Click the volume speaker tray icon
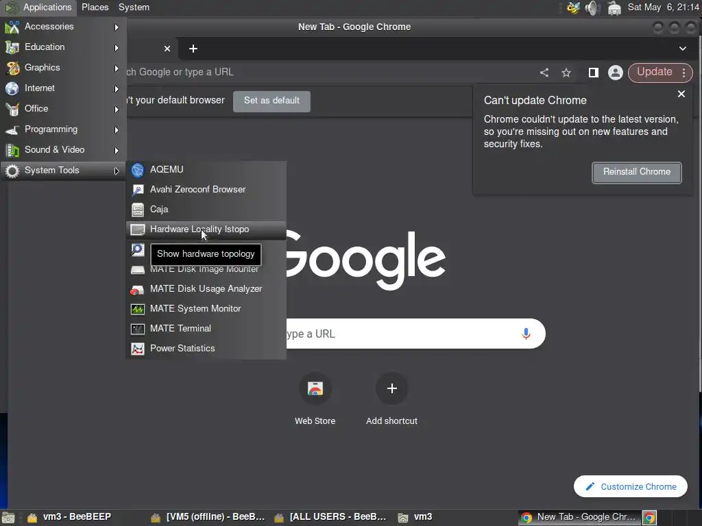 tap(592, 8)
